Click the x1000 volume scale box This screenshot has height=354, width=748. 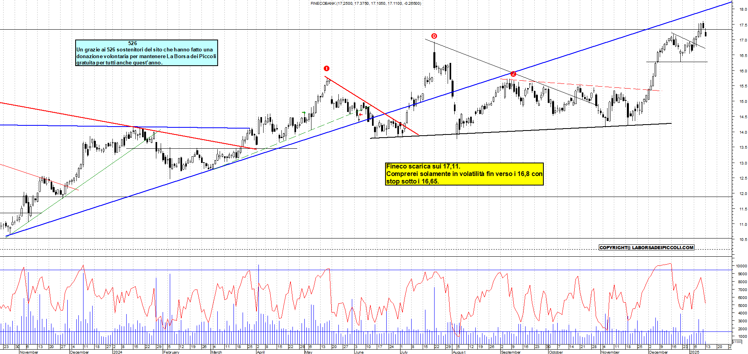coord(737,342)
